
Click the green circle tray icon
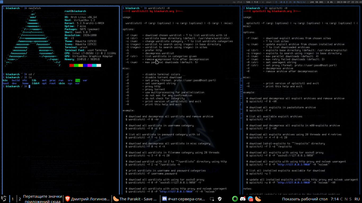point(235,199)
